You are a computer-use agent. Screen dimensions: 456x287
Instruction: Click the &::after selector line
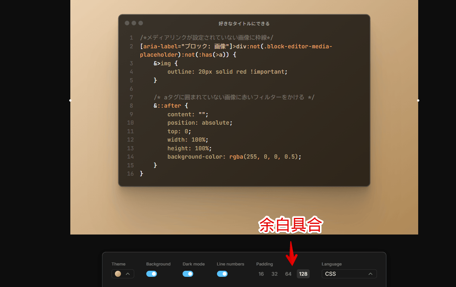171,106
